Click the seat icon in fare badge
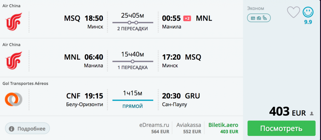Viewport: 321px width, 140px height. pos(265,18)
